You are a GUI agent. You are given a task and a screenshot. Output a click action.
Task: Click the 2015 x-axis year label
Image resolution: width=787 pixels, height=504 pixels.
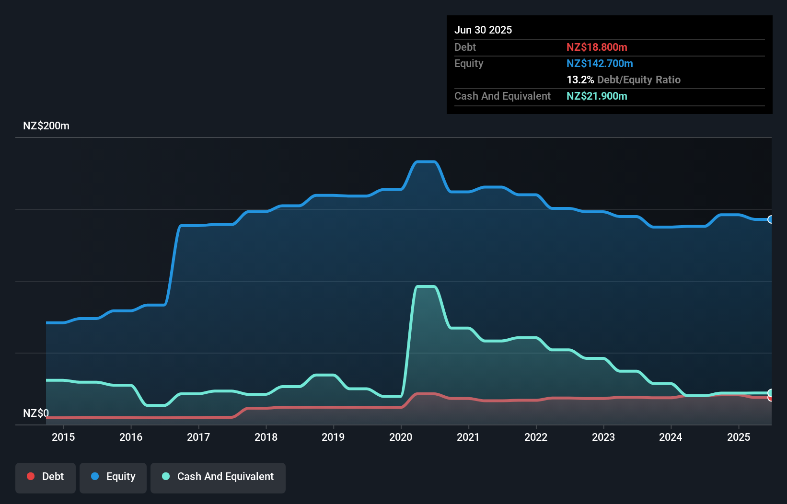63,437
